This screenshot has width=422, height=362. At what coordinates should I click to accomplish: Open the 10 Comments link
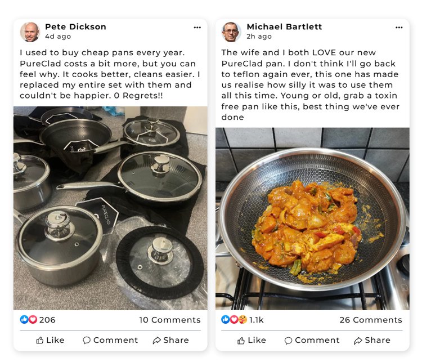pos(170,320)
